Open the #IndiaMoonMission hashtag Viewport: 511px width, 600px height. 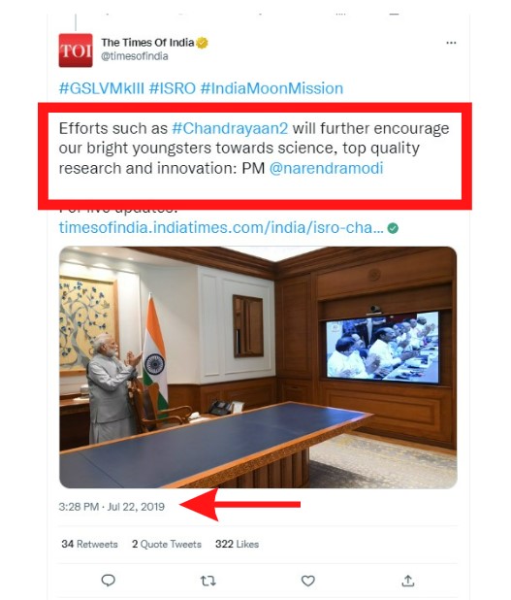coord(271,88)
